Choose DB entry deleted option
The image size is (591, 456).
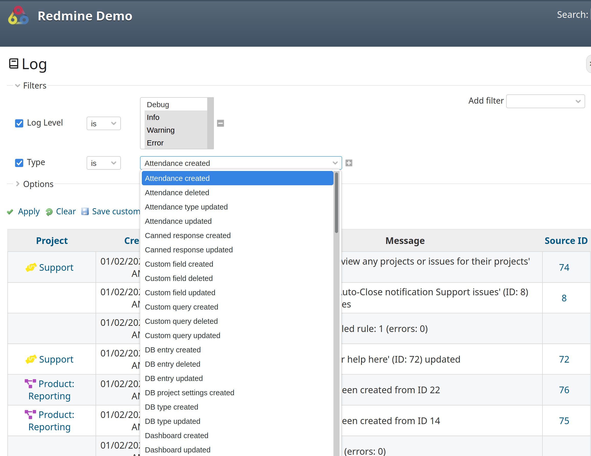237,364
